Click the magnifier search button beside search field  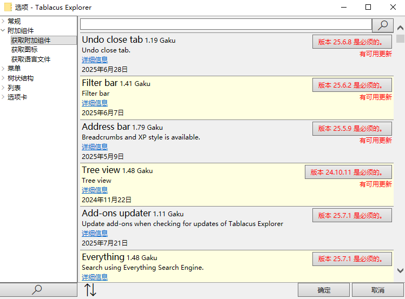[382, 25]
